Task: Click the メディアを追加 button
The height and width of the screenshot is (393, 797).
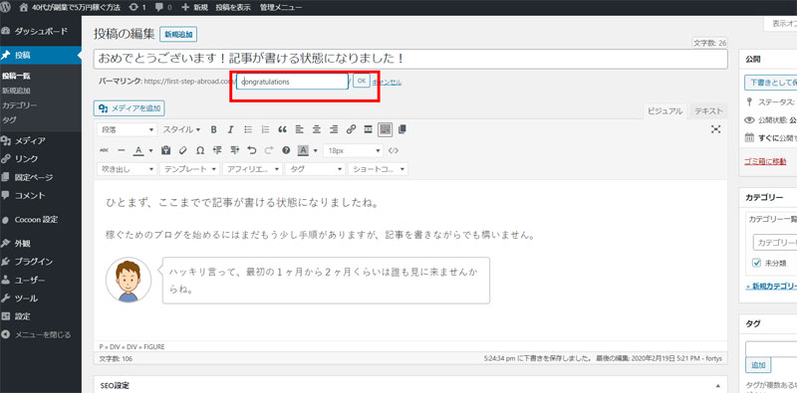Action: 130,108
